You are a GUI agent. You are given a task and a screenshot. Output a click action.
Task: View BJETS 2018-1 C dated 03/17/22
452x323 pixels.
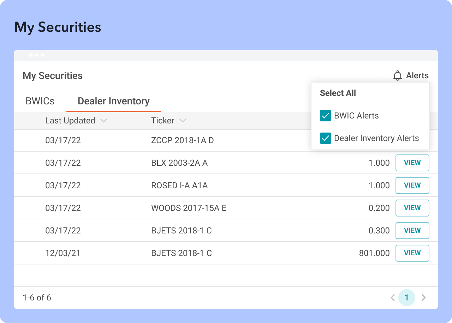pyautogui.click(x=412, y=231)
